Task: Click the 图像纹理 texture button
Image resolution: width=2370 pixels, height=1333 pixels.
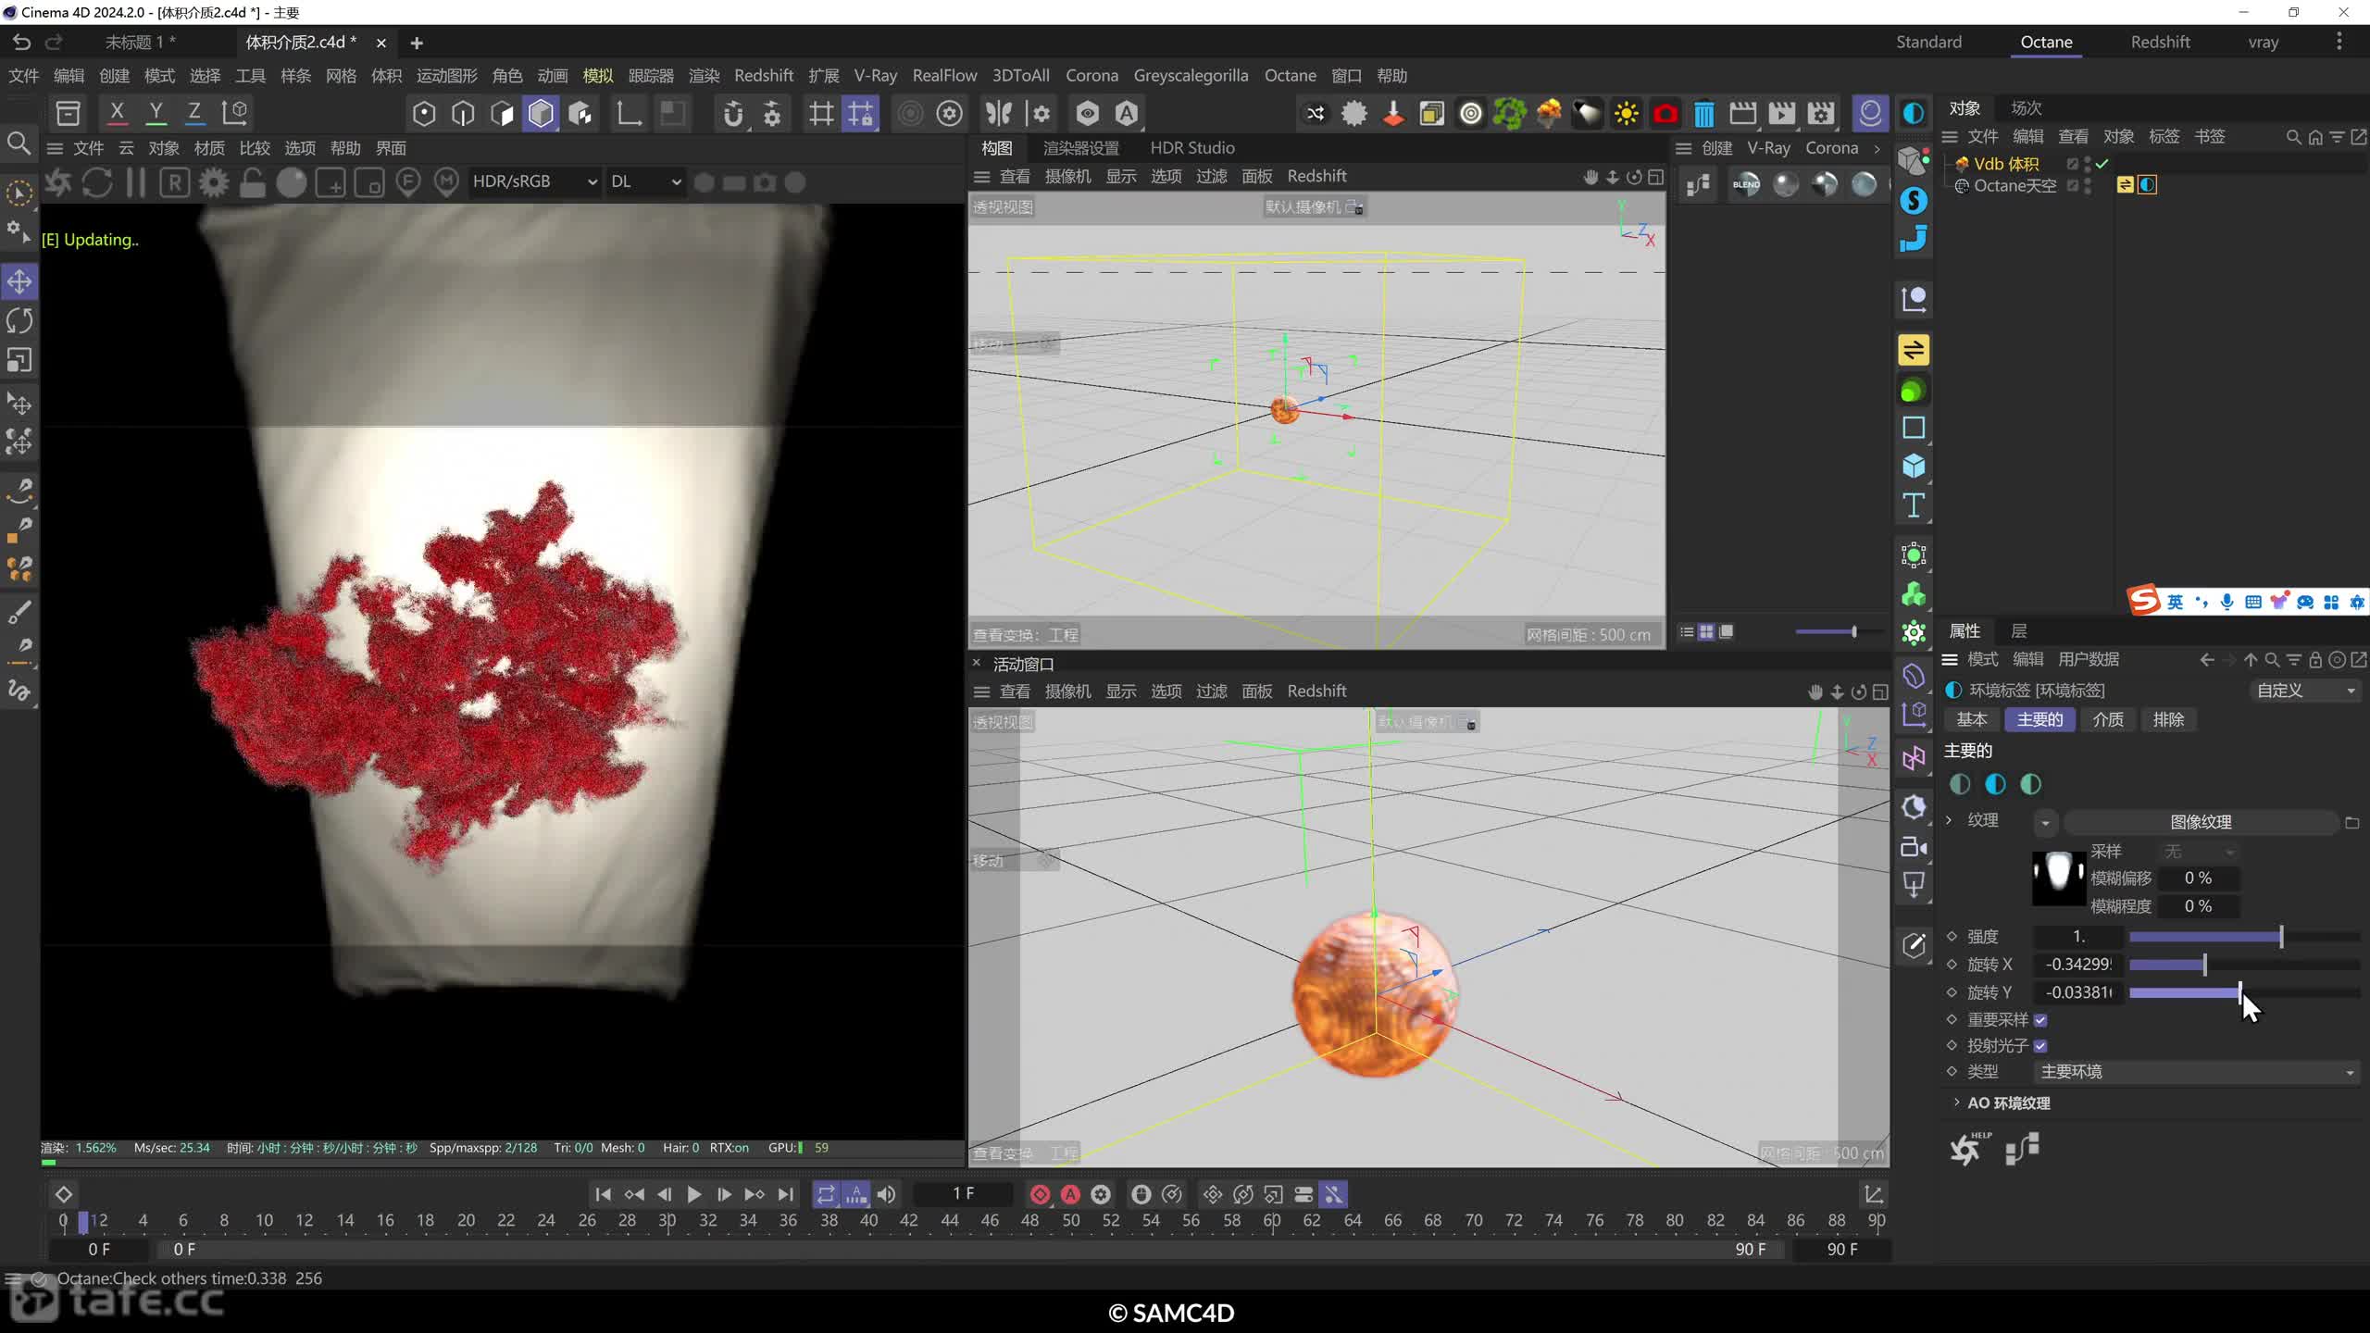Action: 2201,822
